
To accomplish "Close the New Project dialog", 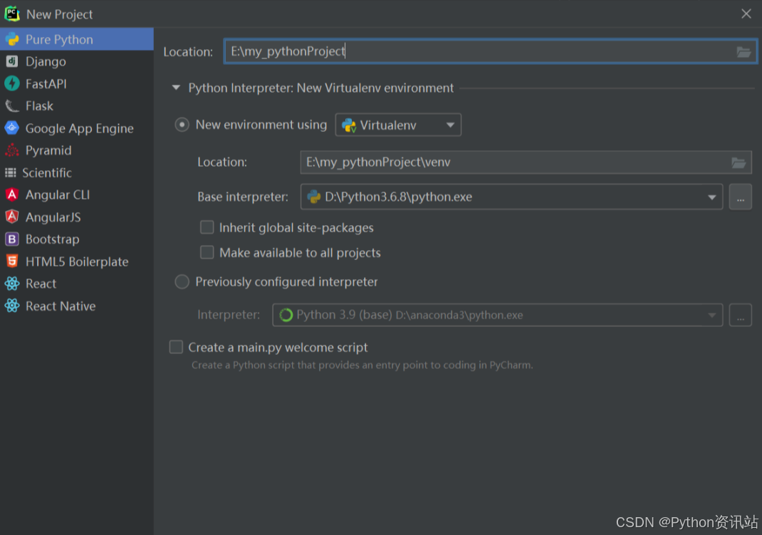I will click(x=746, y=14).
